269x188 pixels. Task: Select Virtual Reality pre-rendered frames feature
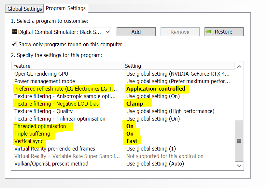pos(55,149)
